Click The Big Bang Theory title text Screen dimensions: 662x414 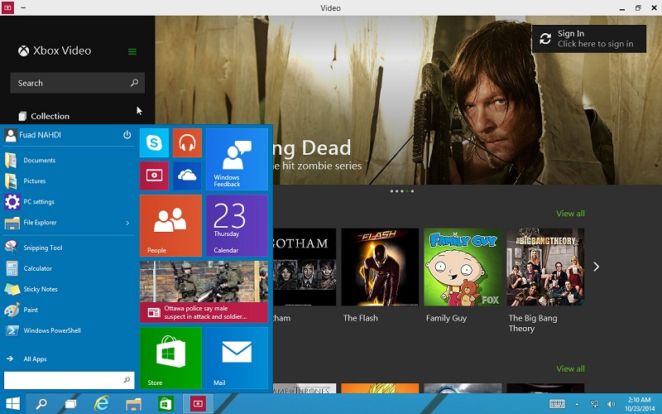[x=533, y=323]
